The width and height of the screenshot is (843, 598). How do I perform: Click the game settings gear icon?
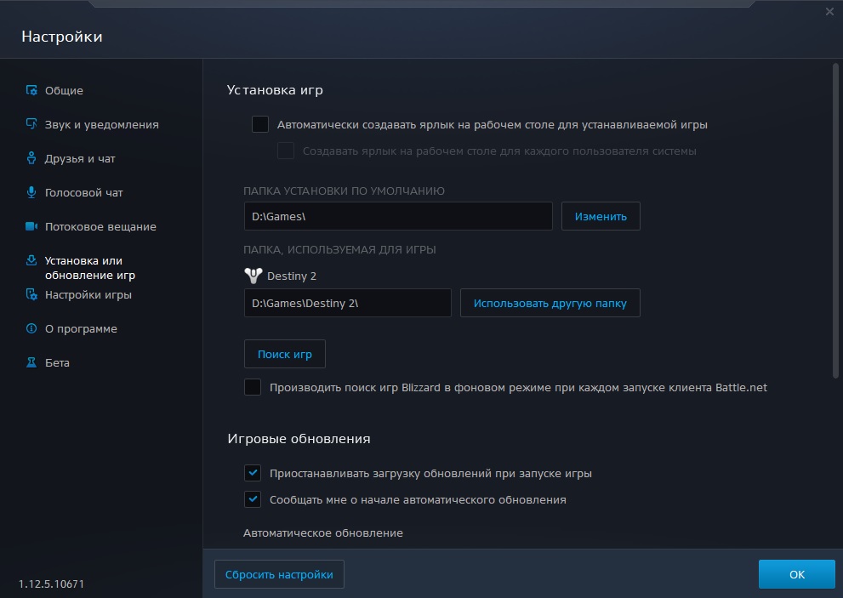[31, 294]
